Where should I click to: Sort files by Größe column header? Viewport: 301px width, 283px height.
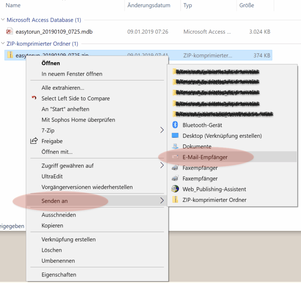click(x=247, y=5)
